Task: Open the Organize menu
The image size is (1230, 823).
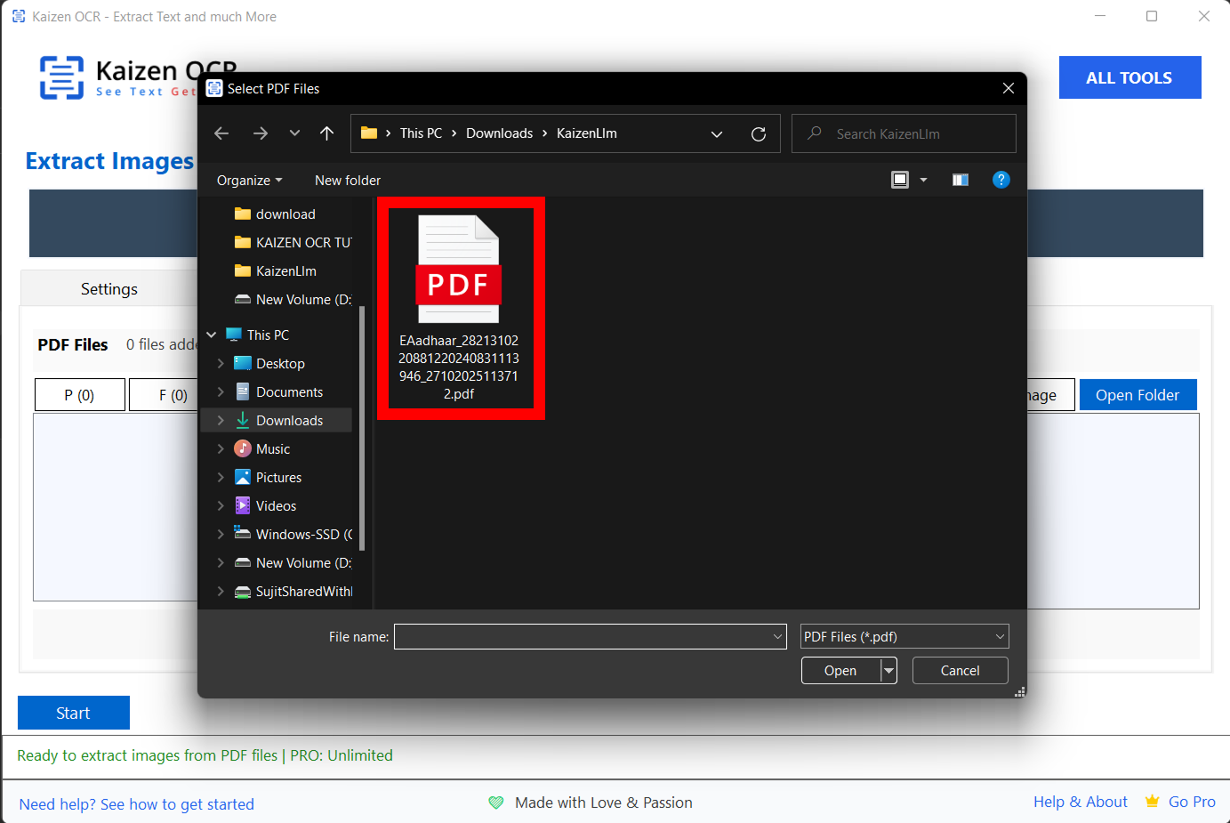Action: click(x=249, y=181)
